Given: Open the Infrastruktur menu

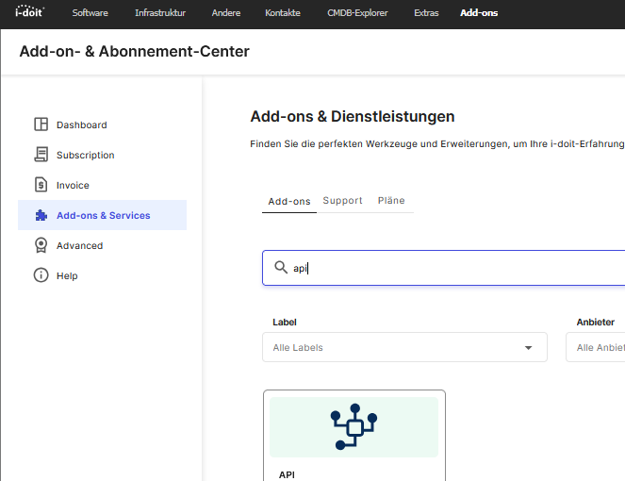Looking at the screenshot, I should pos(160,13).
